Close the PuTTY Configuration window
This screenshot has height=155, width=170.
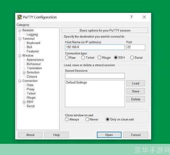144,17
